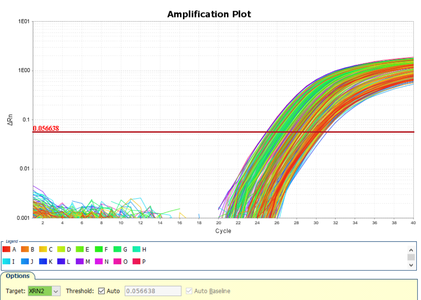The height and width of the screenshot is (300, 421).
Task: Select the green F legend swatch
Action: (99, 249)
